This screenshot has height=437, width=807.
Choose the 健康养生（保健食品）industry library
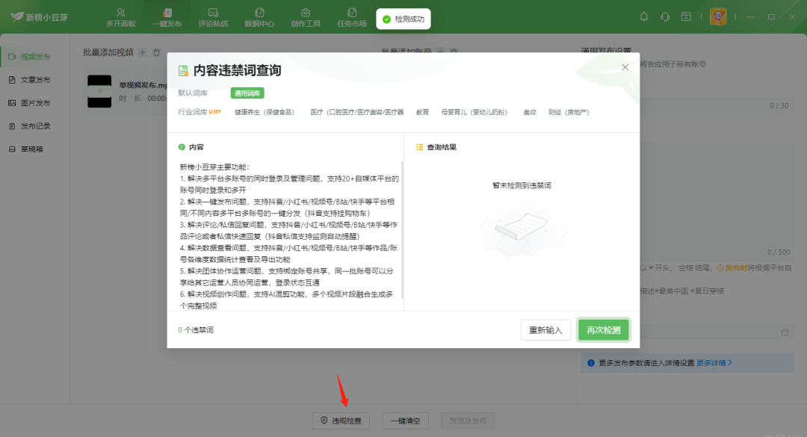[265, 112]
